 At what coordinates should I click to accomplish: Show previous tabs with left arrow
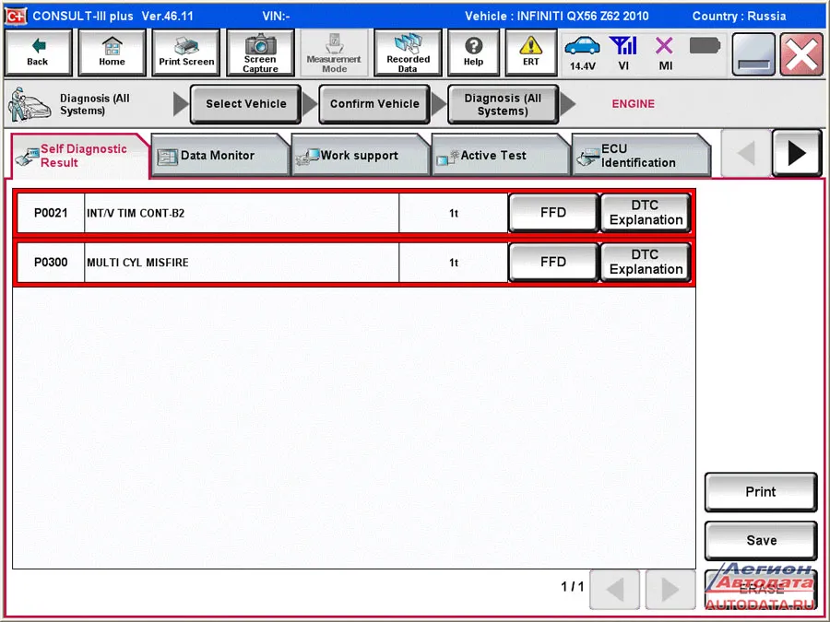pyautogui.click(x=746, y=153)
